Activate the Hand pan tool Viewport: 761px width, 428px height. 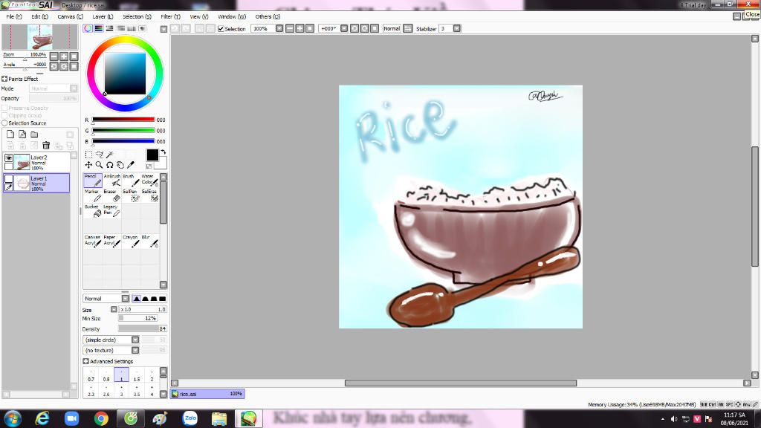coord(120,165)
